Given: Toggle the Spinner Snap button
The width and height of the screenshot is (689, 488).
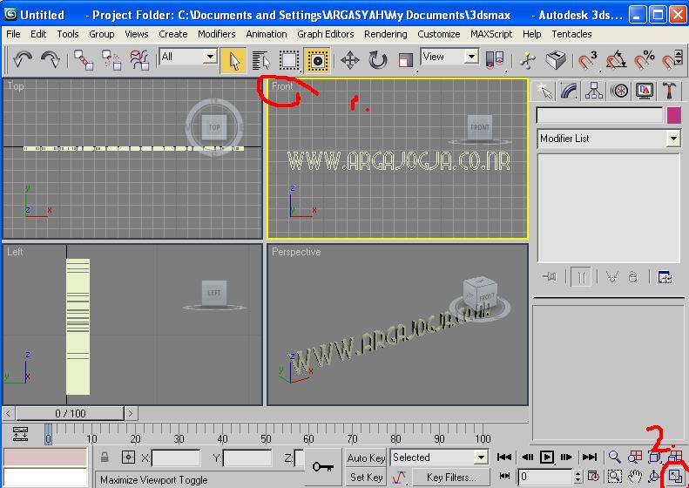Looking at the screenshot, I should (672, 60).
